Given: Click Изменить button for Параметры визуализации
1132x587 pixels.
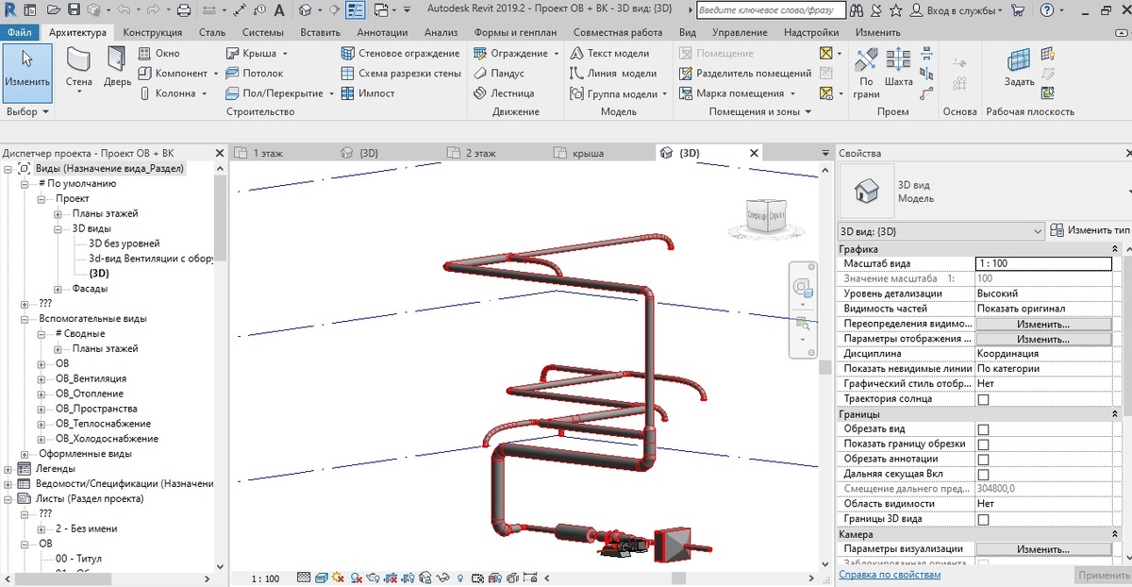Looking at the screenshot, I should coord(1042,549).
